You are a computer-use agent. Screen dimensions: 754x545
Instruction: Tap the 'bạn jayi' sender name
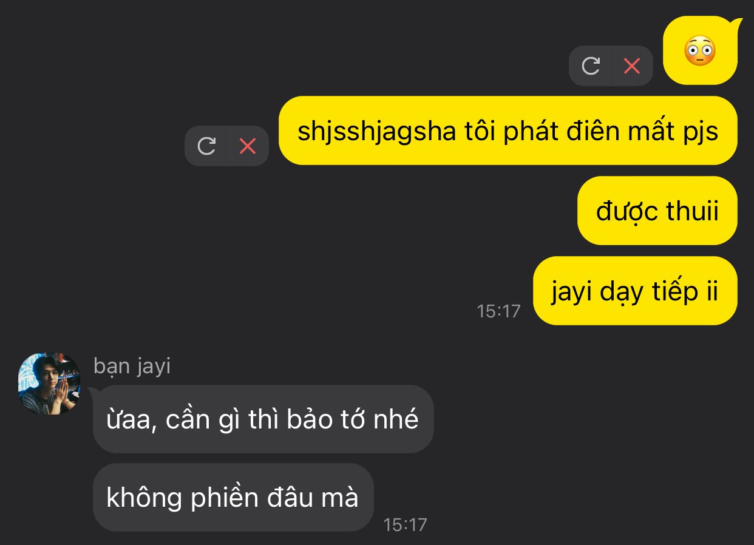[132, 367]
